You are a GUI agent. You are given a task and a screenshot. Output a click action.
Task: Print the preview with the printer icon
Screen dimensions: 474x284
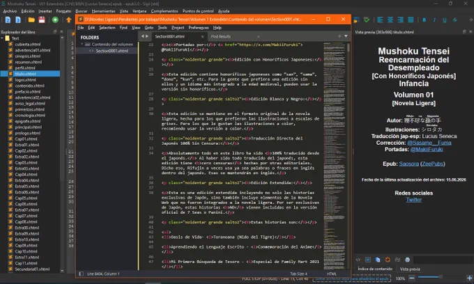[408, 260]
